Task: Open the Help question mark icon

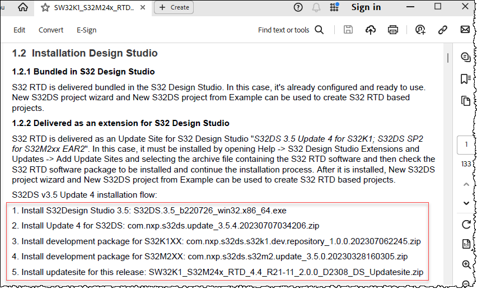Action: click(x=298, y=7)
